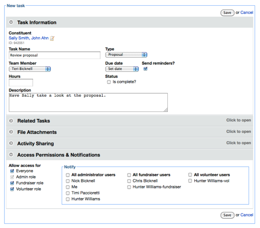Open the Team Member dropdown
Image resolution: width=260 pixels, height=228 pixels.
point(30,69)
